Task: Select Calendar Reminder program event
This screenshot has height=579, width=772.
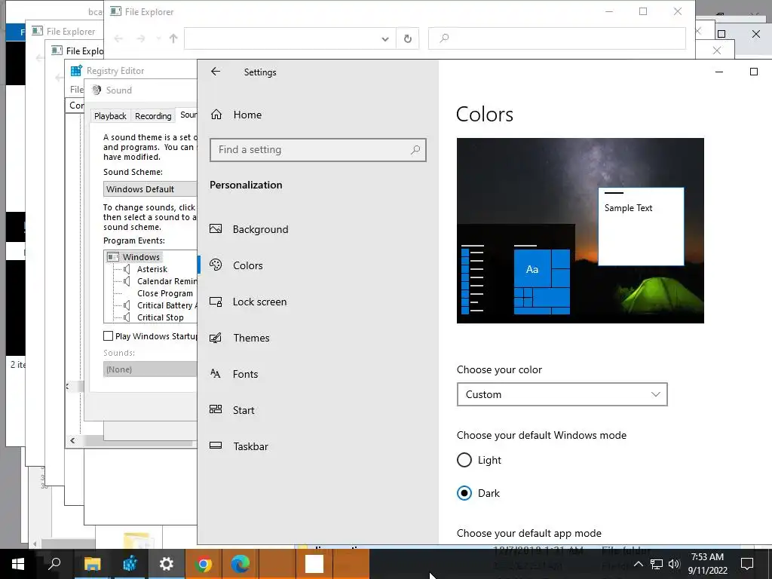Action: [x=167, y=281]
